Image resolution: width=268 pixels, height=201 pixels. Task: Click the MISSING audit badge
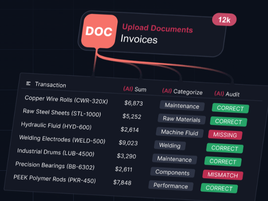point(225,135)
